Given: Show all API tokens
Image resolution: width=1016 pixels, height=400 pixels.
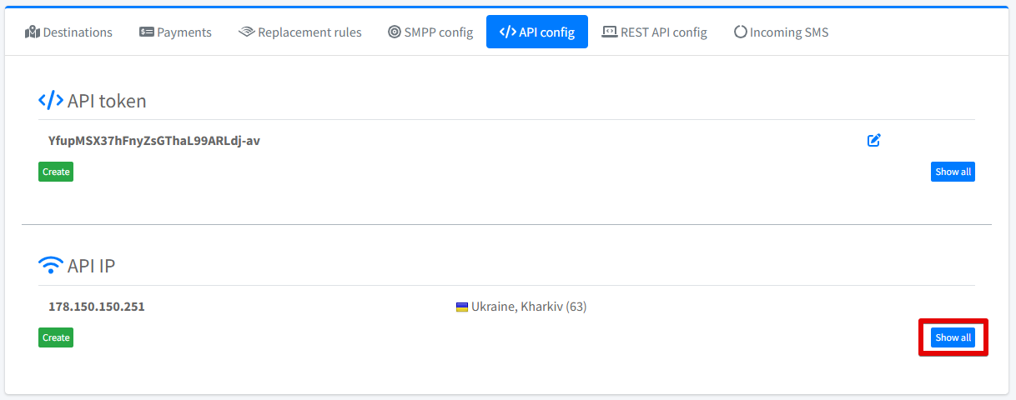Looking at the screenshot, I should click(x=953, y=172).
